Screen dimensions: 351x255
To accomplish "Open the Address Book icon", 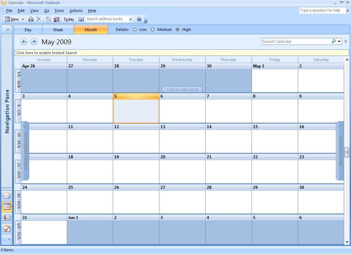I will 81,19.
